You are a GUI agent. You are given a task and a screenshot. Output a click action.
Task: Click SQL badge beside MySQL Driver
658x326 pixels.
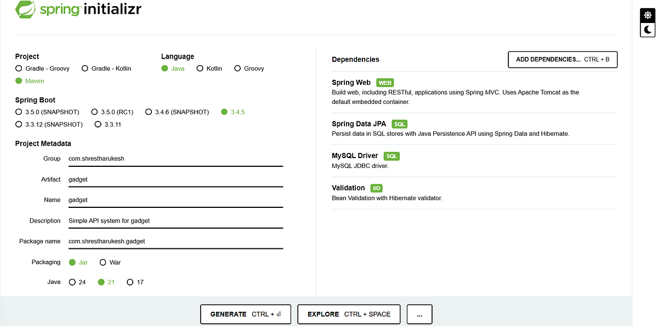392,156
